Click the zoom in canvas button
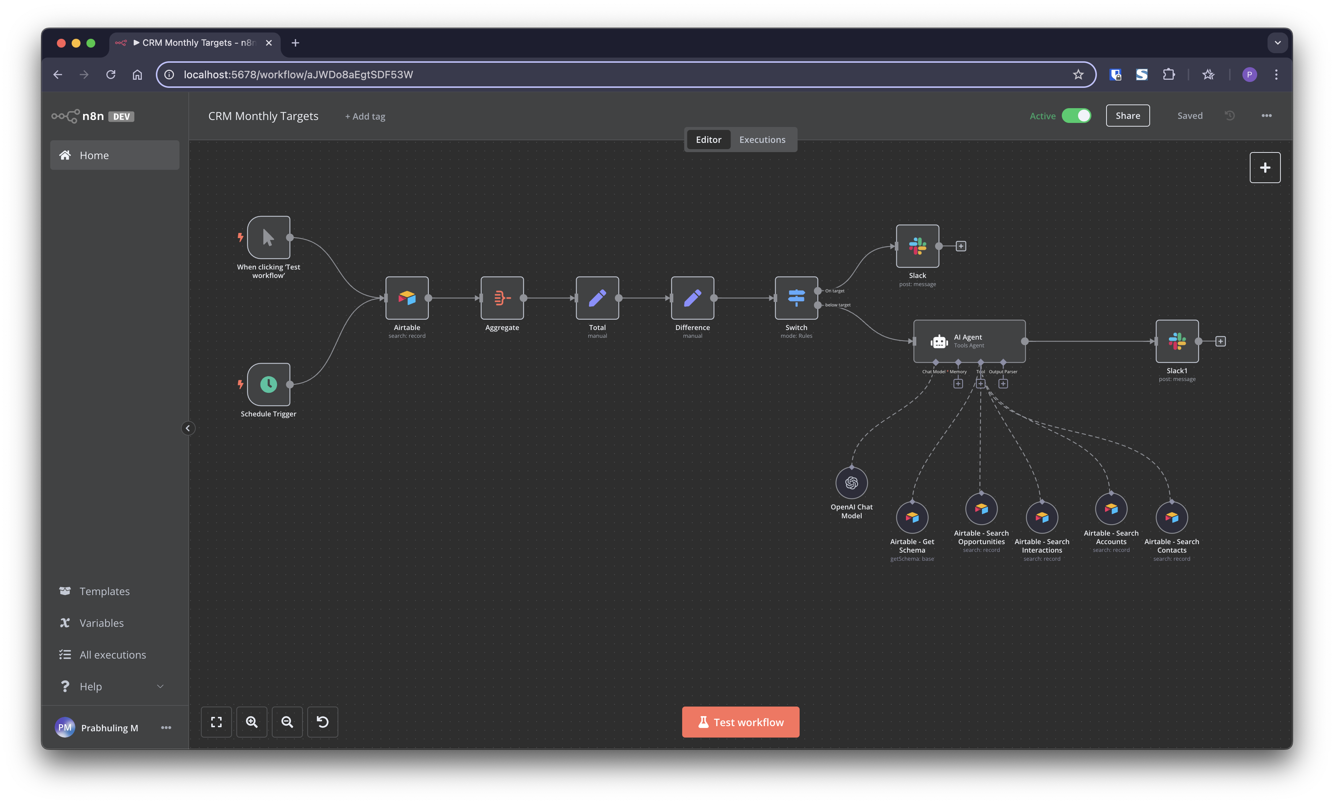This screenshot has height=804, width=1334. coord(252,722)
